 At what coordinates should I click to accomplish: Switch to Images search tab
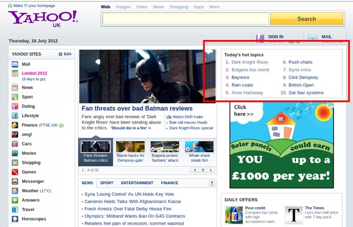[x=123, y=7]
